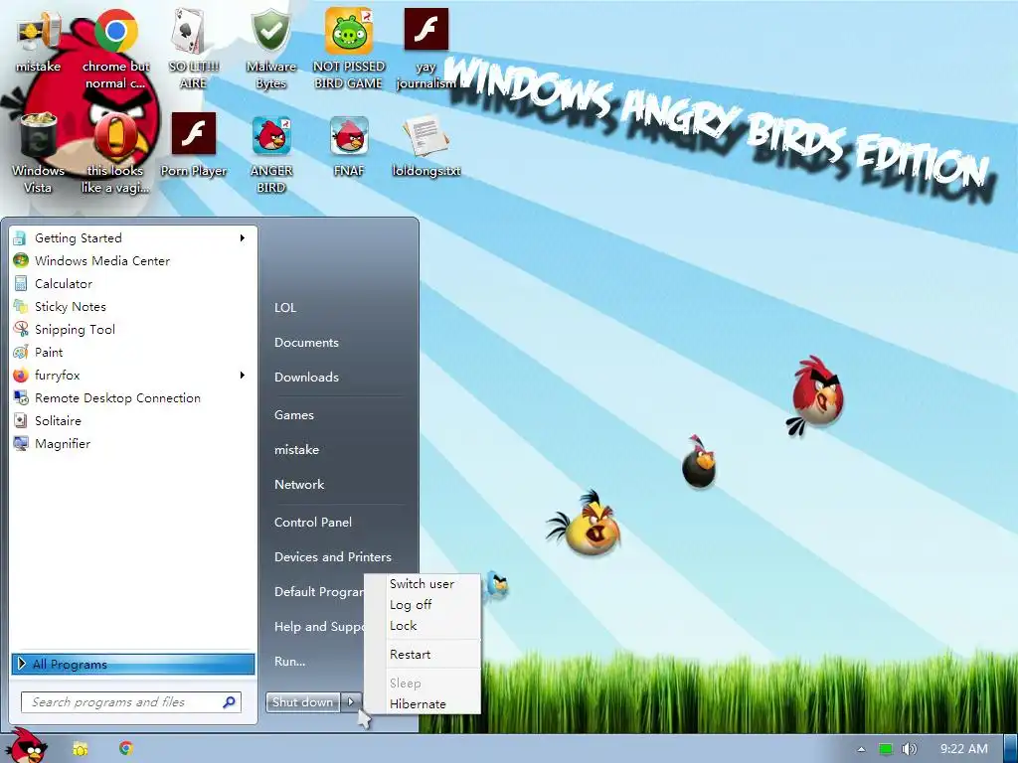Open Devices and Printers
The height and width of the screenshot is (763, 1018).
click(333, 556)
